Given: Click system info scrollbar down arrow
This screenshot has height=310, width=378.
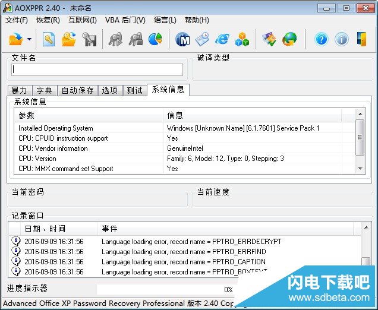Looking at the screenshot, I should coord(360,169).
